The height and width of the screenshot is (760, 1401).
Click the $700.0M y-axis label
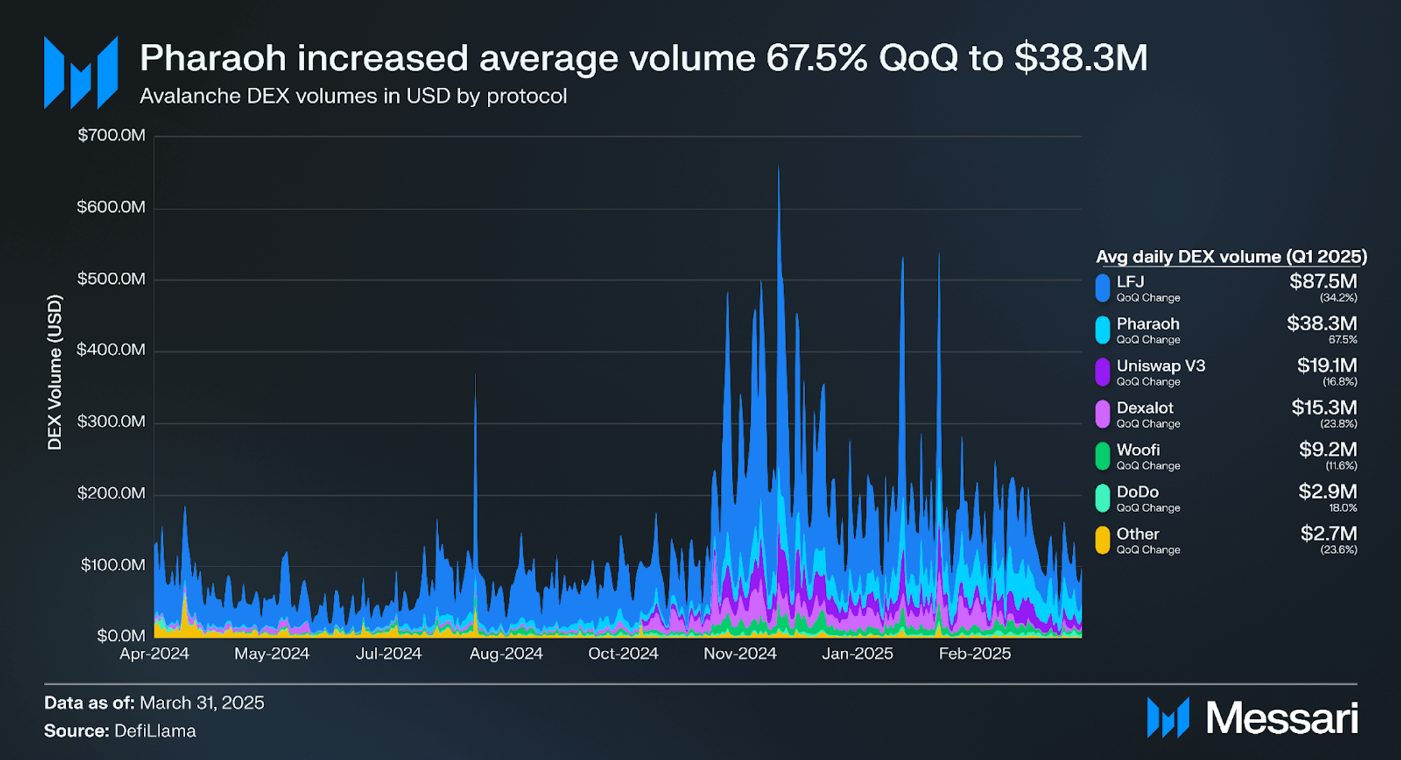point(112,135)
